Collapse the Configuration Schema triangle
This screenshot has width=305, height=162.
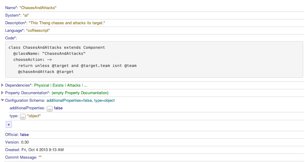pyautogui.click(x=2, y=100)
